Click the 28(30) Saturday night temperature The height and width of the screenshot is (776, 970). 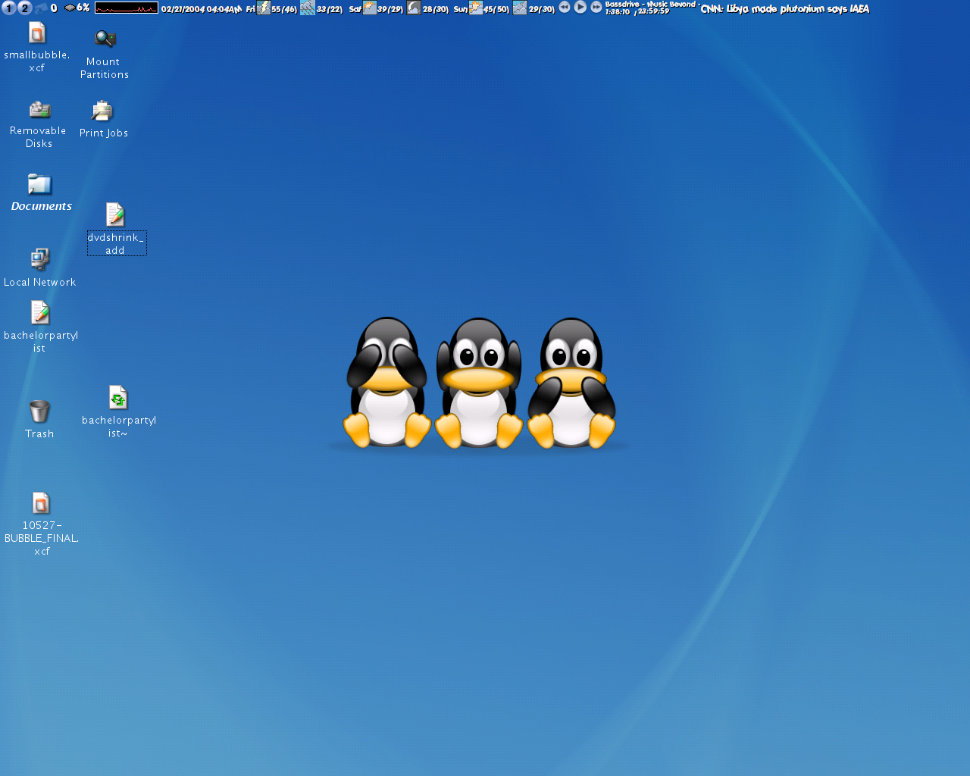coord(436,9)
